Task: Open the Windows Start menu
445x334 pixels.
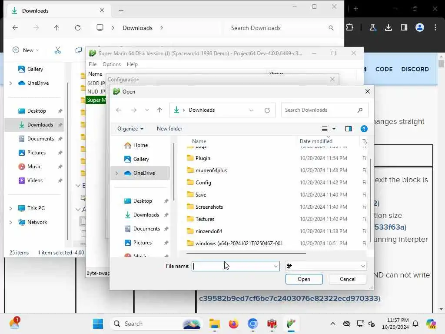Action: pos(98,324)
